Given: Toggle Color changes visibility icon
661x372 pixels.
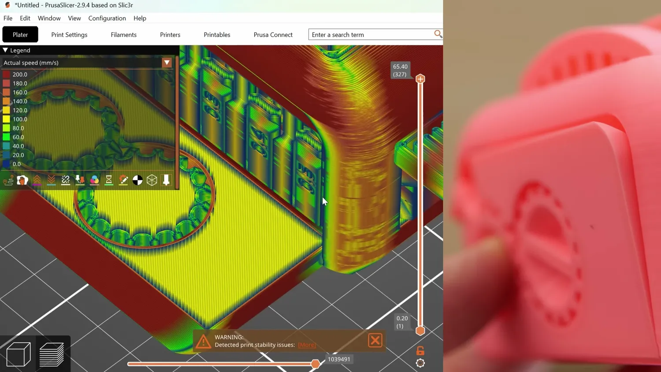Looking at the screenshot, I should 94,180.
